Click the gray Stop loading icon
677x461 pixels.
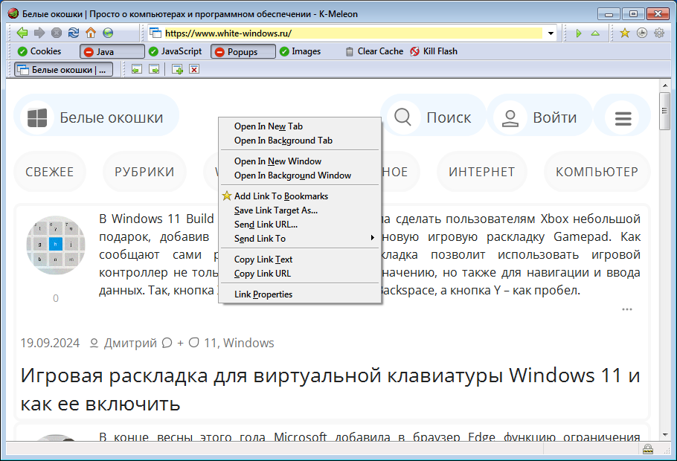57,33
